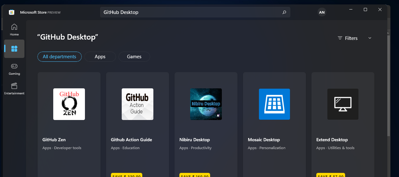Viewport: 399px width, 177px height.
Task: Minimize the Microsoft Store window
Action: (351, 10)
